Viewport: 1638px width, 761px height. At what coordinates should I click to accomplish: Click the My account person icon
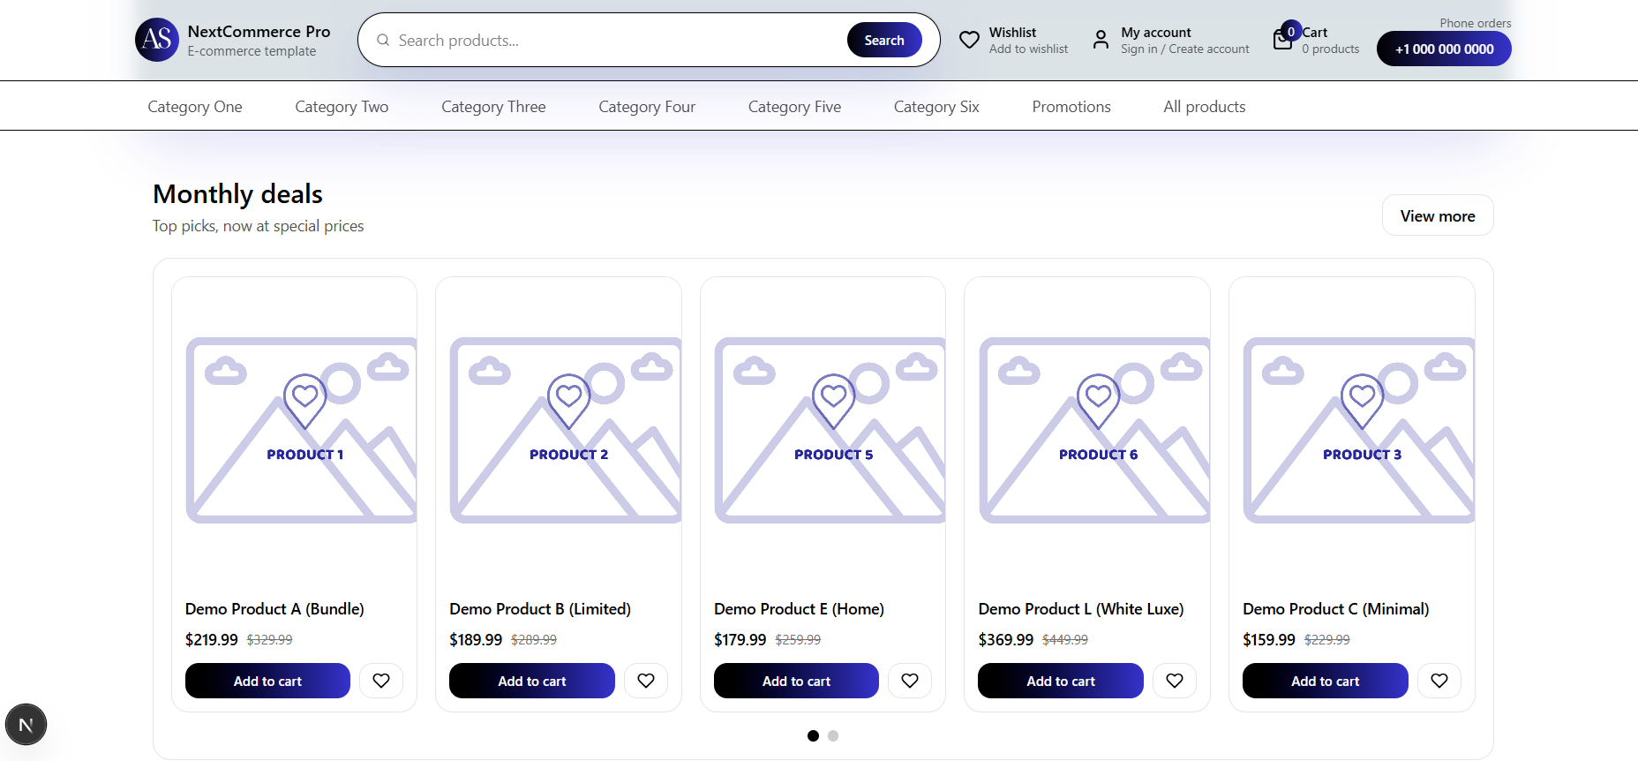[1101, 40]
